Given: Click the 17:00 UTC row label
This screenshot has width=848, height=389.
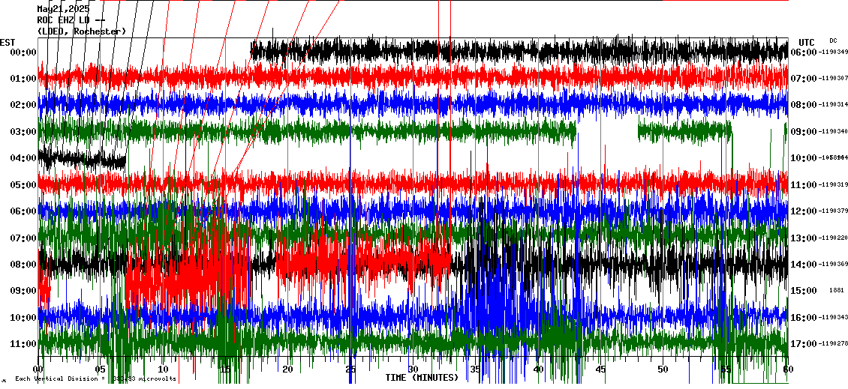Looking at the screenshot, I should pyautogui.click(x=803, y=344).
